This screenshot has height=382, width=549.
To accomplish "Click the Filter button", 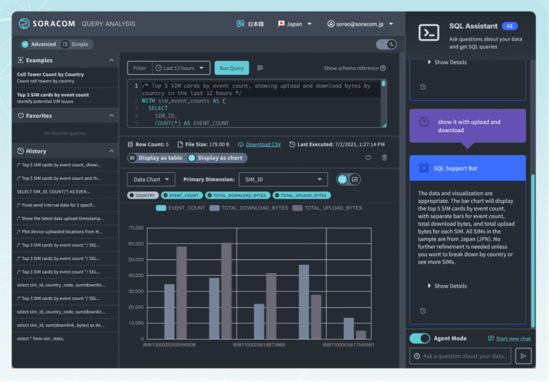I will pyautogui.click(x=139, y=68).
